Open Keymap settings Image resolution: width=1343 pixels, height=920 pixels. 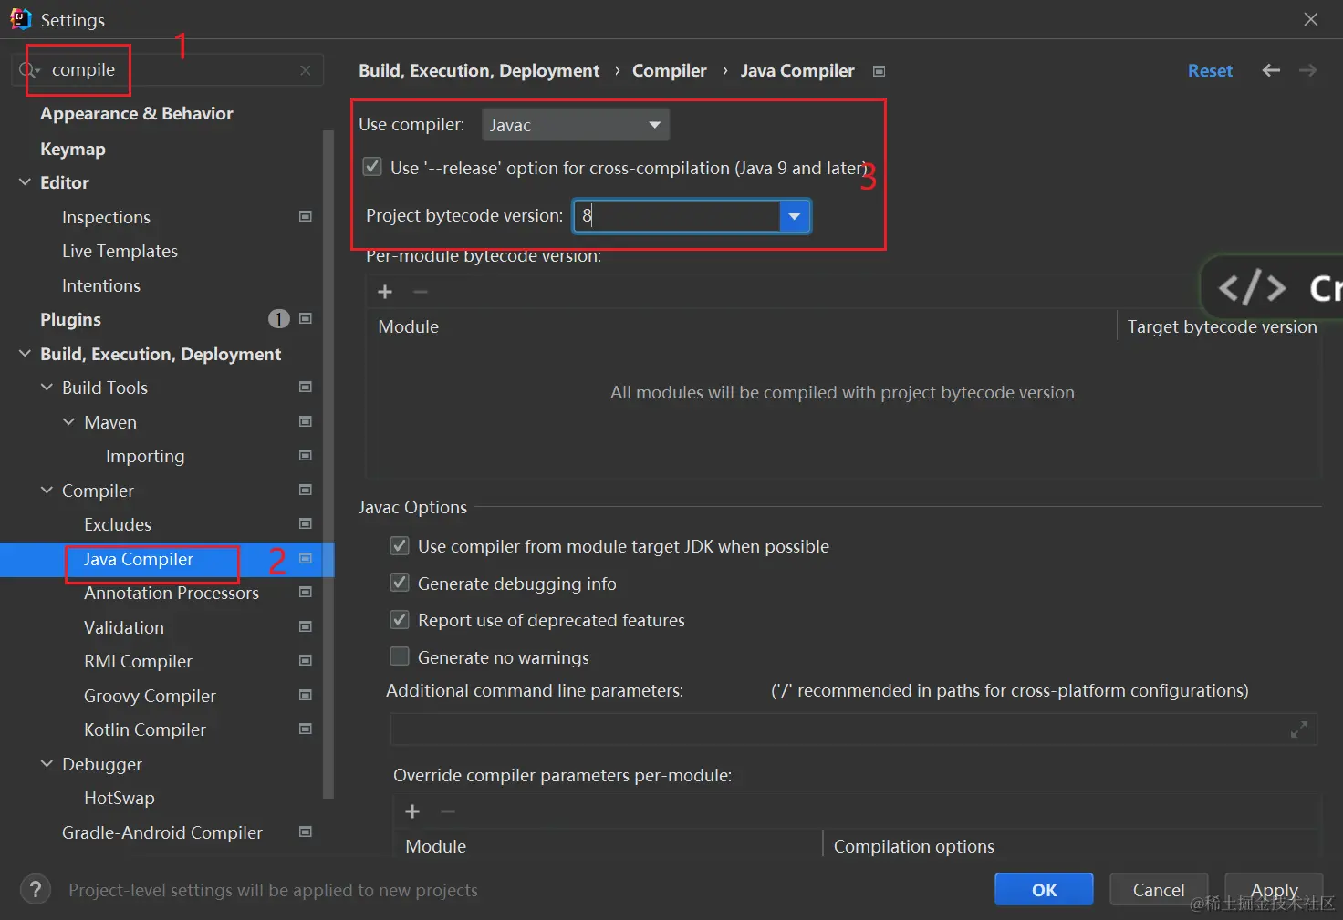point(73,149)
